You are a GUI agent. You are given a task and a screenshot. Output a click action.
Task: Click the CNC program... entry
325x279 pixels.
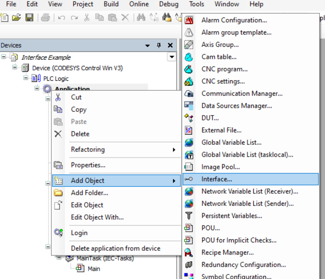point(251,69)
